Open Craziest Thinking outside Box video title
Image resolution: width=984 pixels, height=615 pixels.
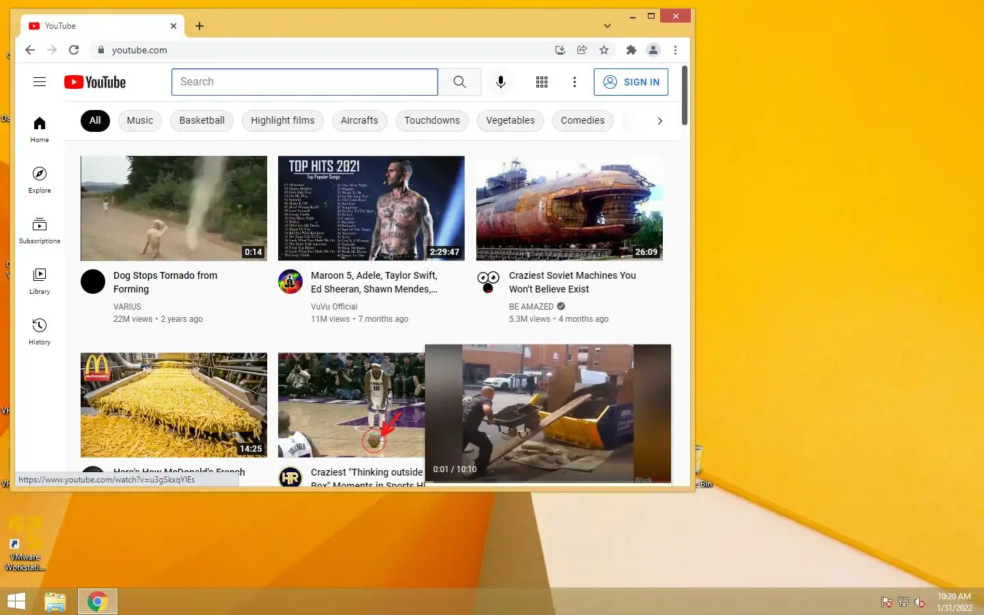tap(367, 478)
